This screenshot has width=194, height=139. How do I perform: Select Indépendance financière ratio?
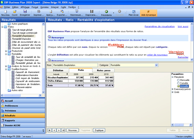27,75
